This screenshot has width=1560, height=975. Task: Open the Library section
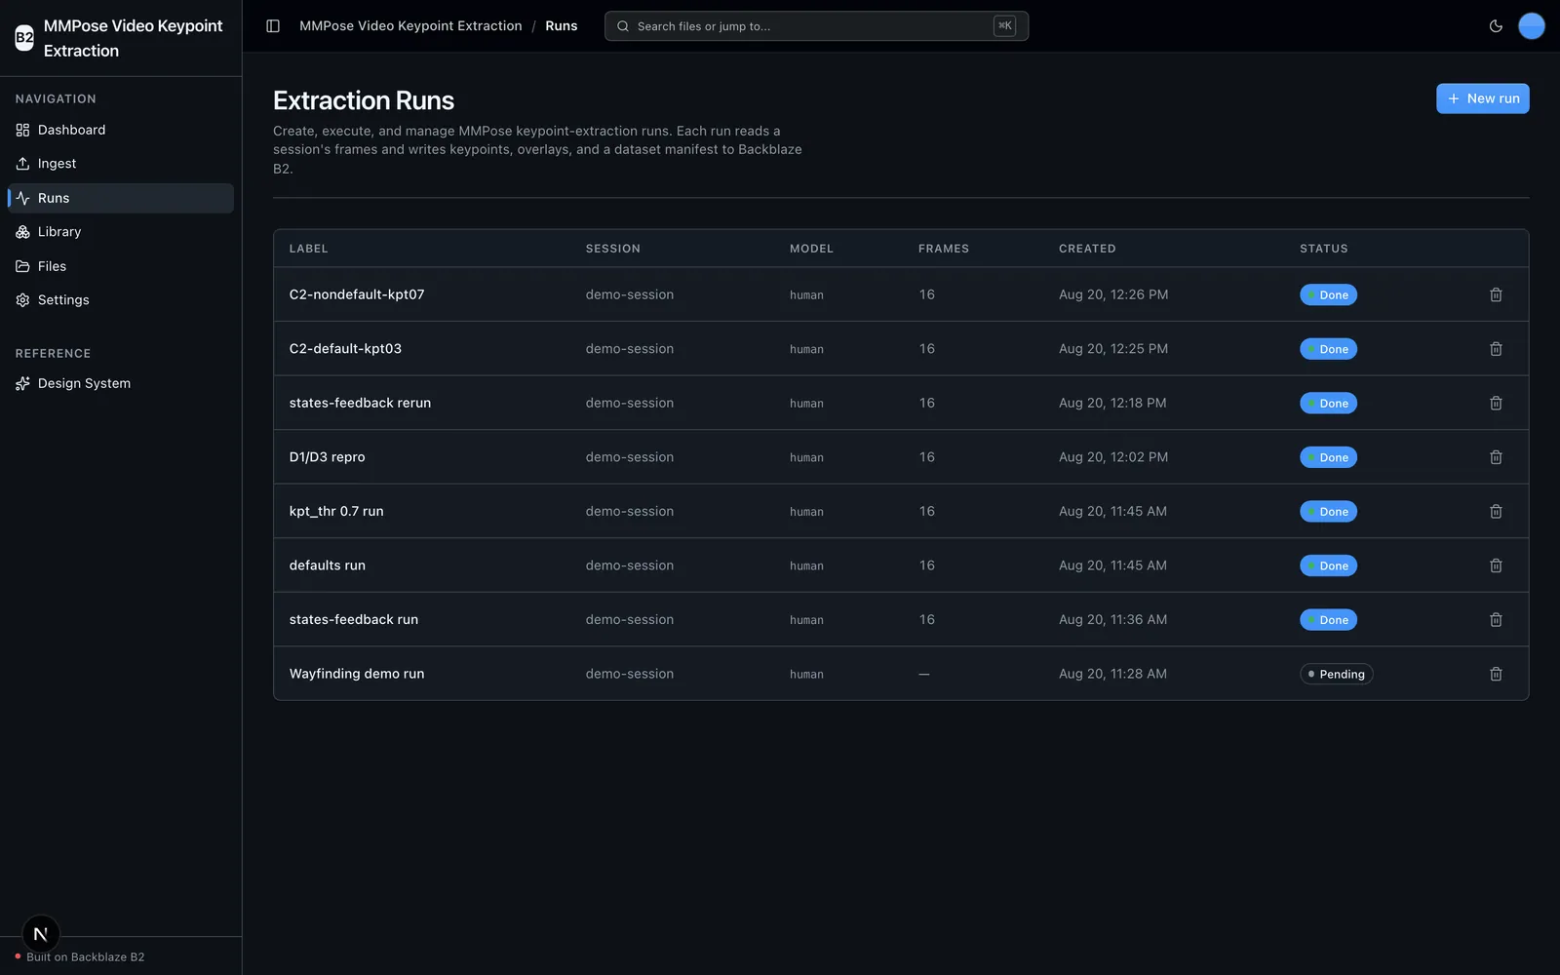point(121,232)
